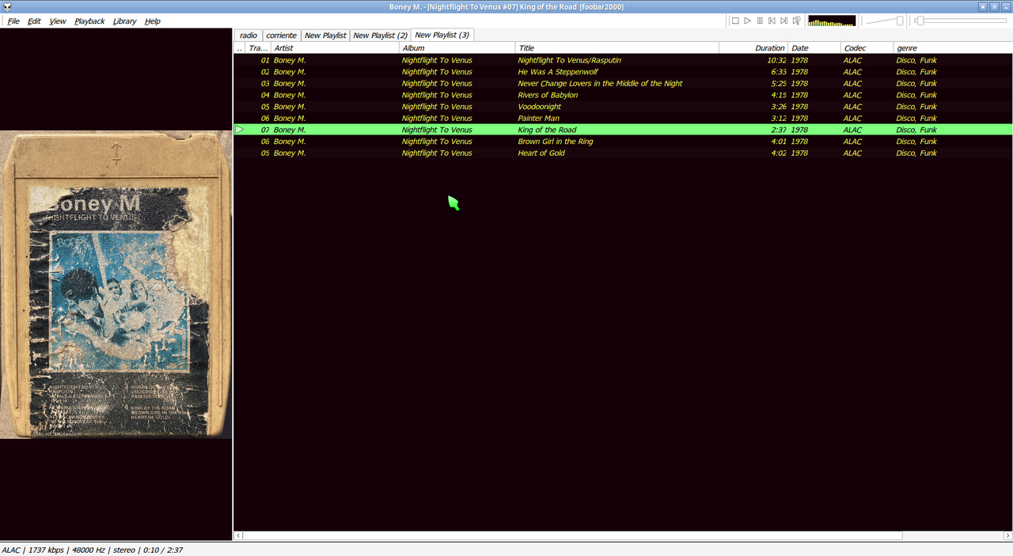
Task: Select track Voodoonight
Action: point(623,107)
